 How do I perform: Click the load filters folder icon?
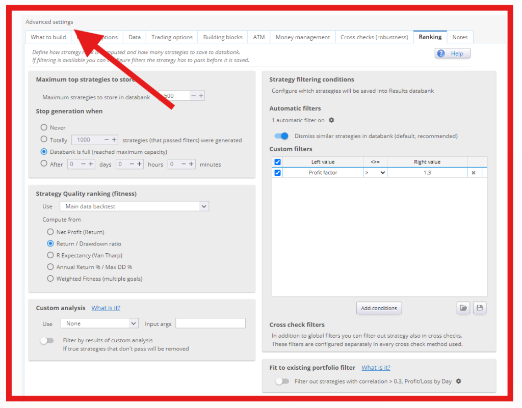pos(463,308)
